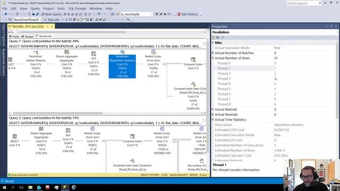Click the Parallelism Gather Streams operator icon
The height and width of the screenshot is (191, 340).
(x=36, y=52)
